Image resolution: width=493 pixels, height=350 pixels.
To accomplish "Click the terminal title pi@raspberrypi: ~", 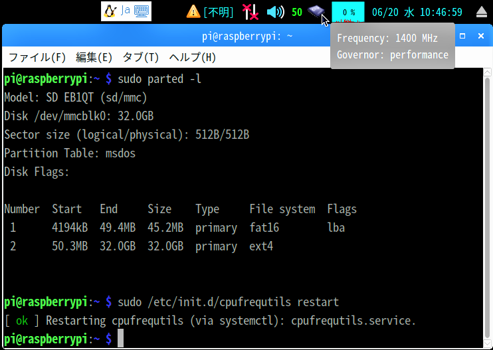I will pyautogui.click(x=247, y=37).
